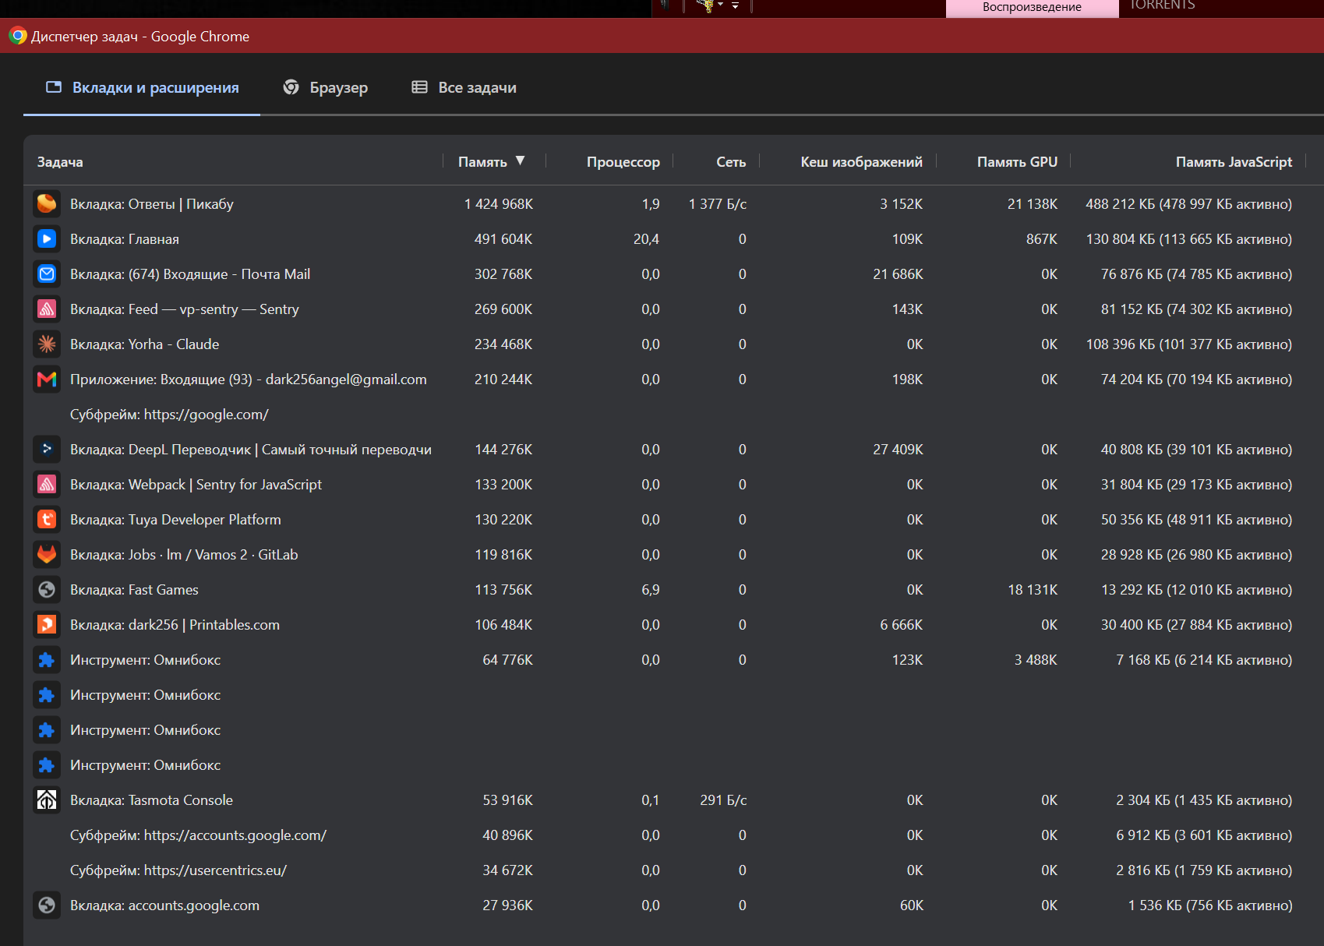1324x946 pixels.
Task: Click the Воспроизведение tab in the background window
Action: tap(1032, 8)
